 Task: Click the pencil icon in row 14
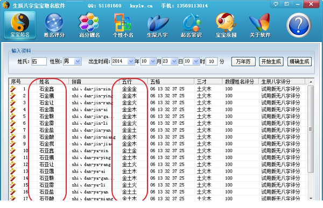coord(13,178)
